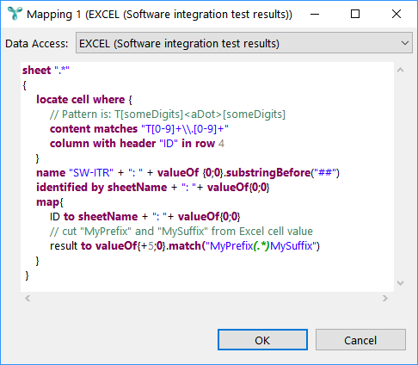Place cursor in the 'content matches' regex string
Image resolution: width=418 pixels, height=365 pixels.
tap(185, 129)
